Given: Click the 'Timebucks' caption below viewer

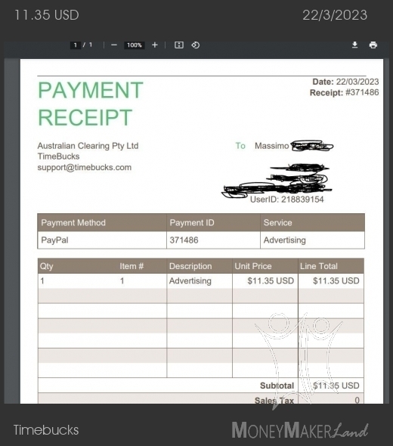Looking at the screenshot, I should pos(46,430).
